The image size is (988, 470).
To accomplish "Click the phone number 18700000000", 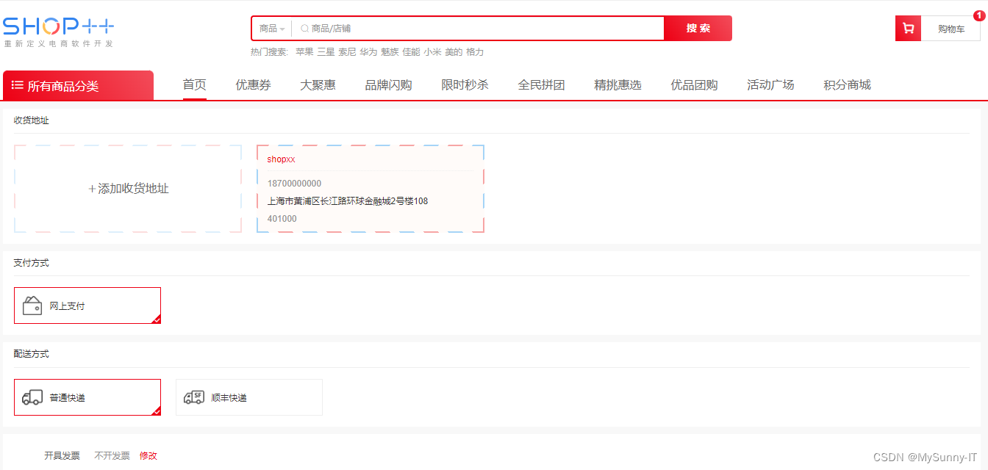I will (294, 184).
